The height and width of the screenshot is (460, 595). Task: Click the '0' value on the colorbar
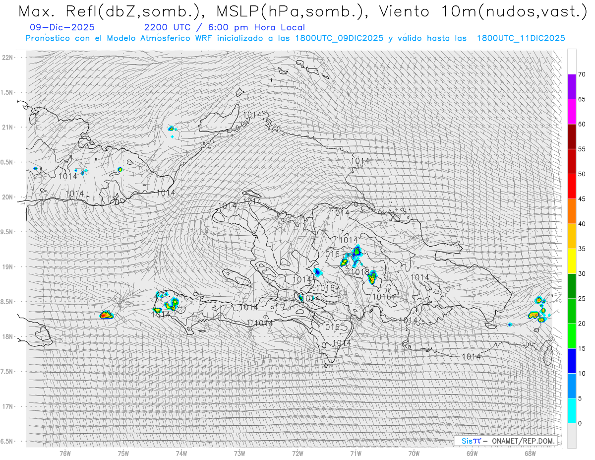click(x=580, y=423)
